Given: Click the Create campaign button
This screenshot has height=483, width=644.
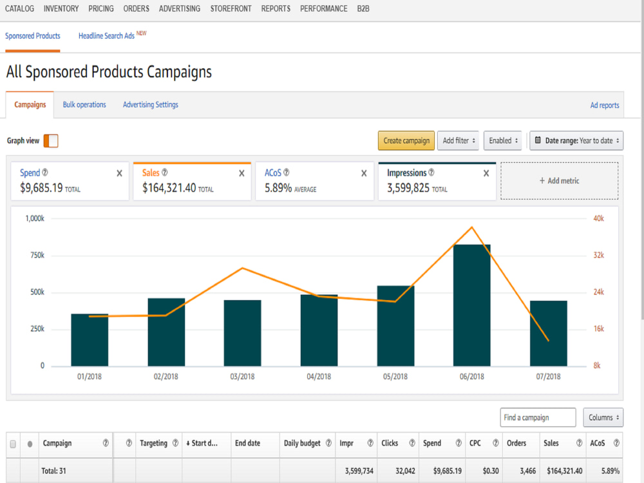Looking at the screenshot, I should point(406,140).
